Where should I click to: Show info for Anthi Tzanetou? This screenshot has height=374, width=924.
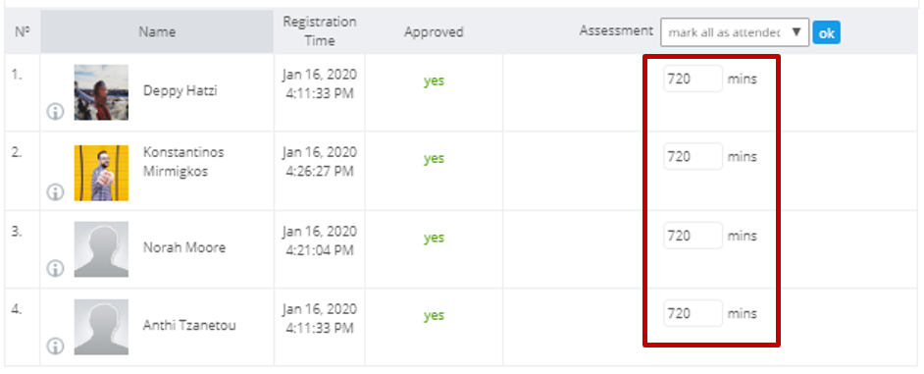[55, 347]
